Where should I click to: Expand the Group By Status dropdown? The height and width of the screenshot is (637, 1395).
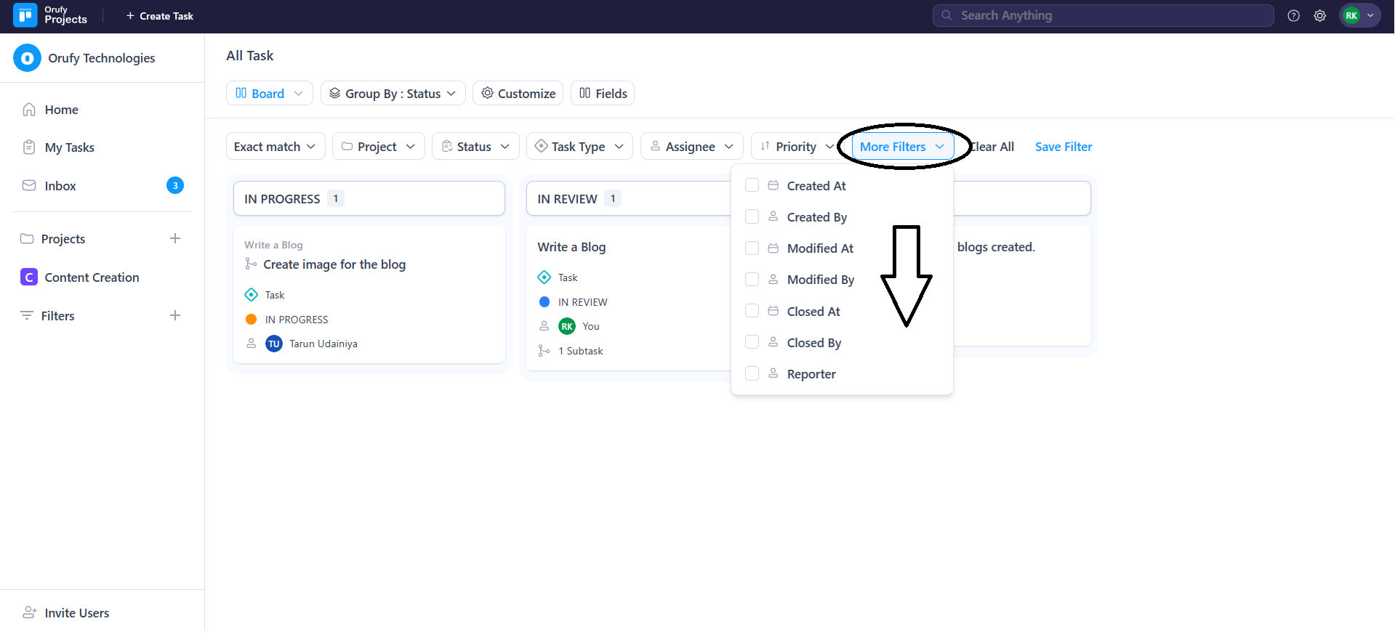click(393, 94)
